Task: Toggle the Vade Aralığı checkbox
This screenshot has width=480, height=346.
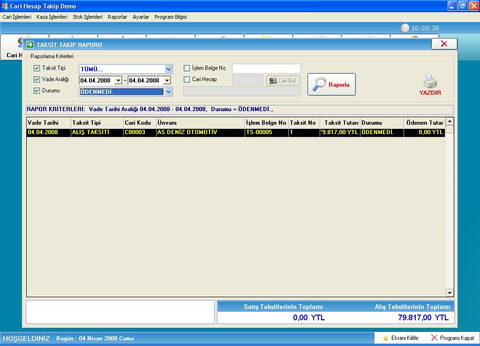Action: coord(37,80)
